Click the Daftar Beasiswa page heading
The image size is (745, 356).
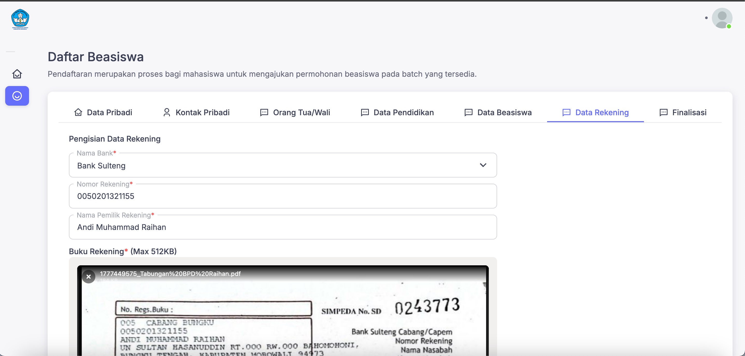coord(95,57)
